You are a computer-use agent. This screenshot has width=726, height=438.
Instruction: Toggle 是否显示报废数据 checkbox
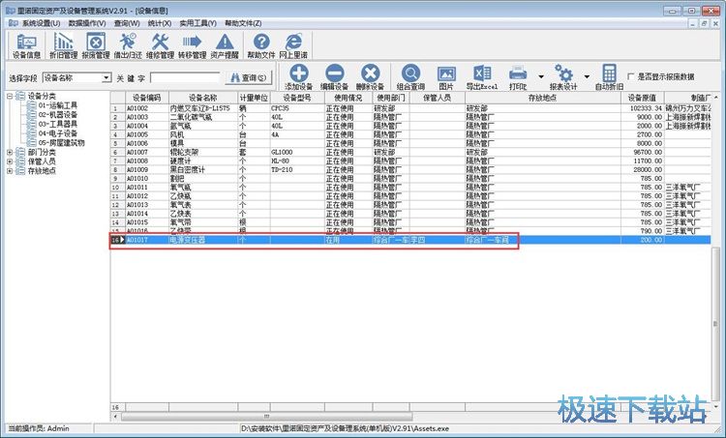632,76
